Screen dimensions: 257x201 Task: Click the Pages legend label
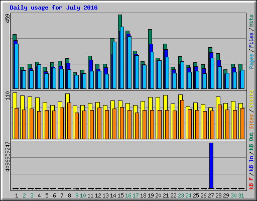[x=251, y=61]
